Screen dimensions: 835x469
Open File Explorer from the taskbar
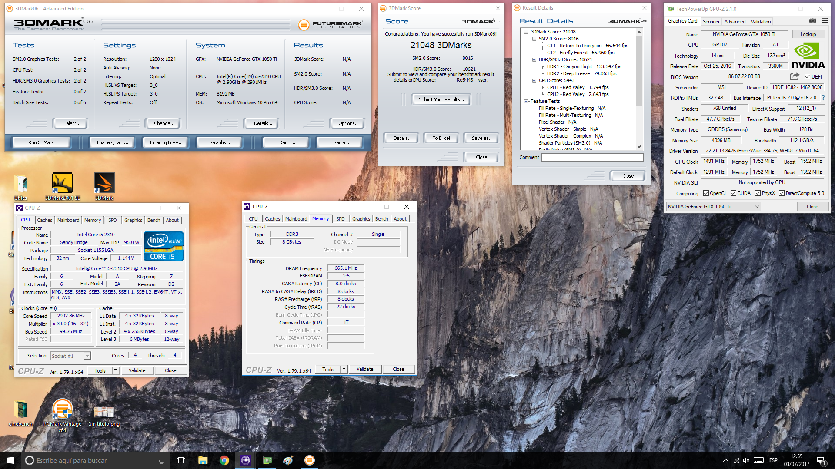203,460
